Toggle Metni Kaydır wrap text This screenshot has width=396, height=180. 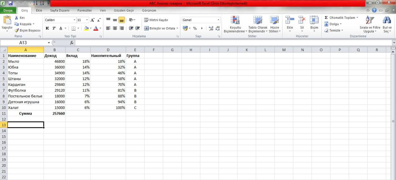[x=156, y=20]
